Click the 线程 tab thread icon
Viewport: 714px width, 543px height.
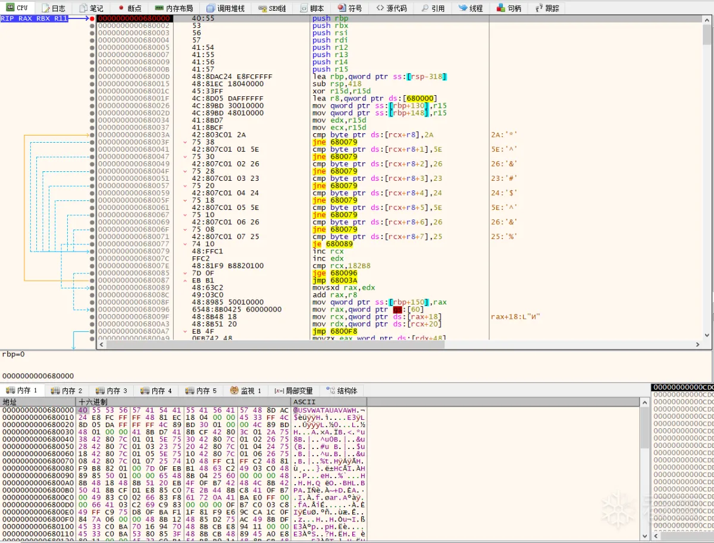(x=462, y=8)
